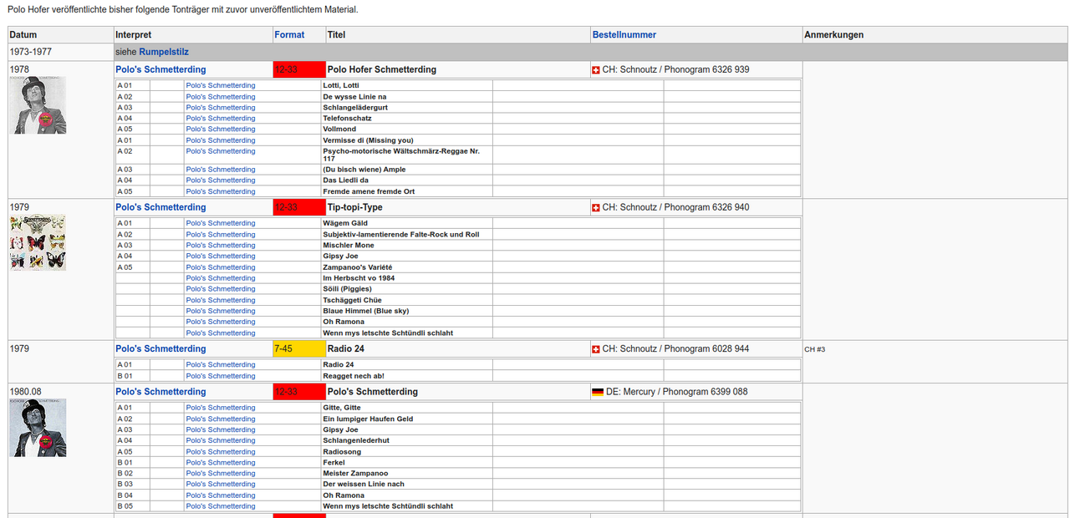Open Polo's Schmetterding link in the Mischler Mone row
This screenshot has height=518, width=1070.
tap(221, 246)
